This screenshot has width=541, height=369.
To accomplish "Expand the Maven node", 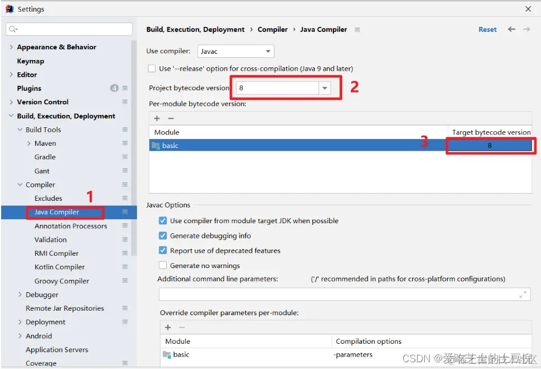I will pyautogui.click(x=29, y=144).
